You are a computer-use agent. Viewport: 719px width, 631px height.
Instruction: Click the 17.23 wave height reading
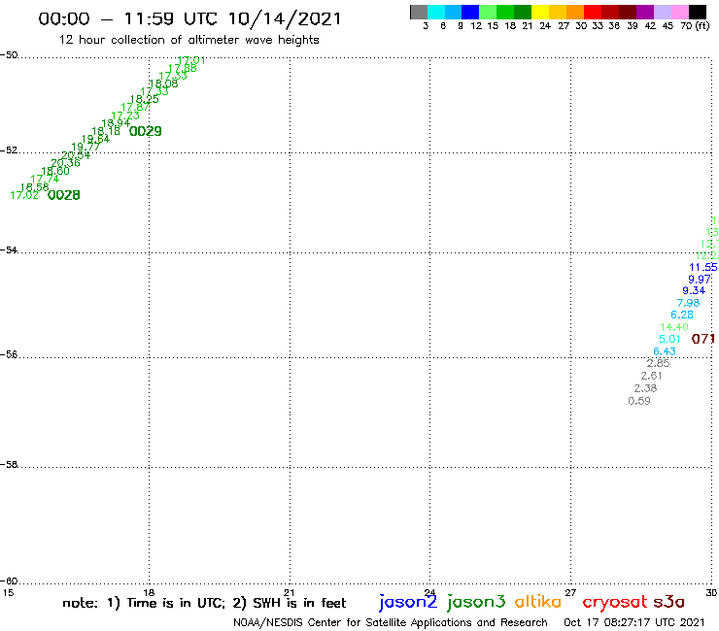click(x=125, y=116)
